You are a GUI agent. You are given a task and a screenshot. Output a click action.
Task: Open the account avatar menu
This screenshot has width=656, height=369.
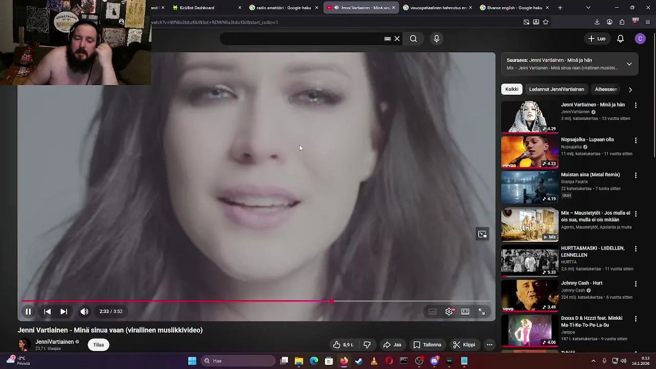pos(640,38)
